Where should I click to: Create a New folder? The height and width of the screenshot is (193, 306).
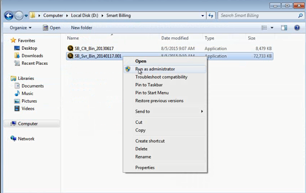click(82, 28)
